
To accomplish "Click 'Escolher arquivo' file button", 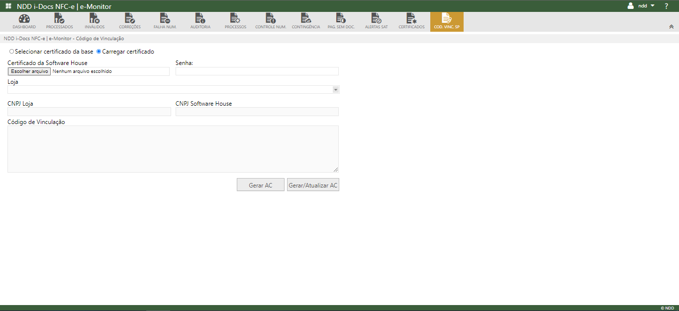I will point(29,71).
